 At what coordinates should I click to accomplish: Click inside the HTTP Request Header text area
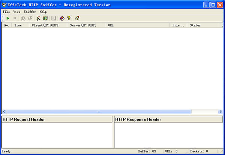click(x=57, y=135)
